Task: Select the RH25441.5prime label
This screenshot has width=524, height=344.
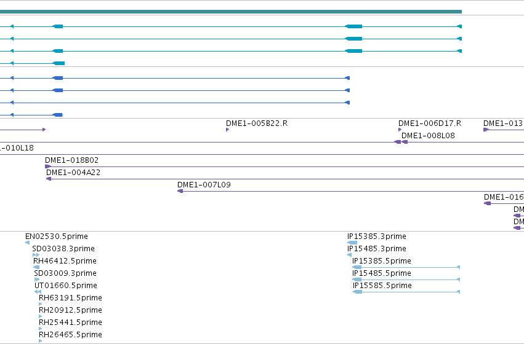Action: coord(71,322)
